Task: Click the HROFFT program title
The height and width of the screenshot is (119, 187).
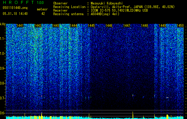Action: (18, 2)
